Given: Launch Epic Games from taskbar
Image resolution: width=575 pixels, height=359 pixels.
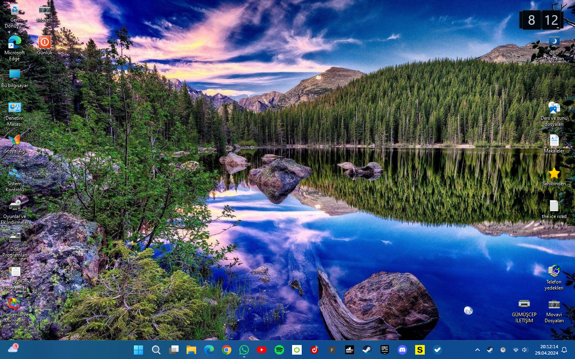Looking at the screenshot, I should click(x=384, y=350).
